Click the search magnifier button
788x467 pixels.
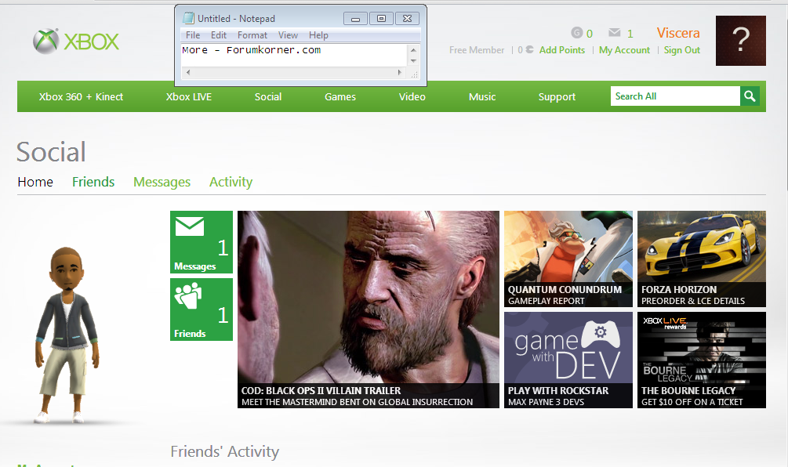(x=750, y=96)
